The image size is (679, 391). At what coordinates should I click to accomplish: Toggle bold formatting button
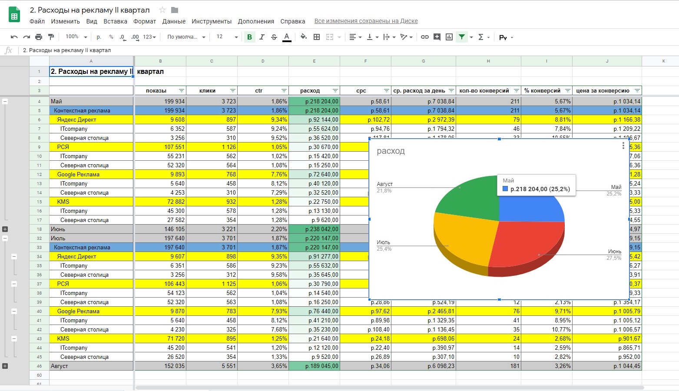pyautogui.click(x=249, y=37)
